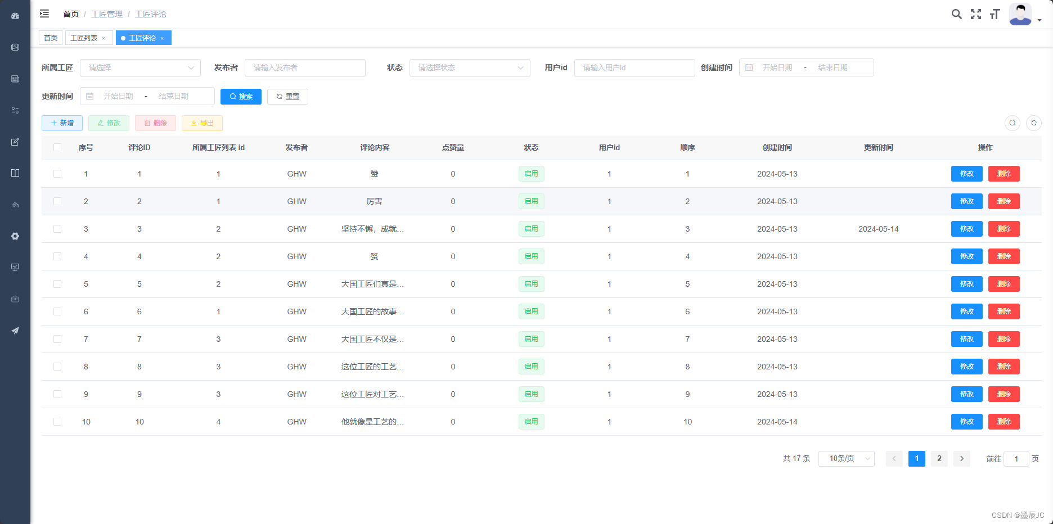This screenshot has height=524, width=1053.
Task: Edit row 3 with 修改 button
Action: point(967,229)
